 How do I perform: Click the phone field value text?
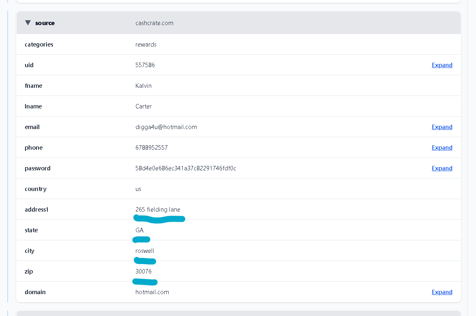pyautogui.click(x=152, y=148)
